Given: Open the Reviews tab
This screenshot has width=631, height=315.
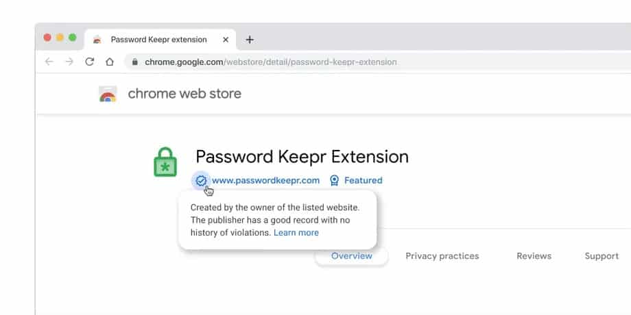Looking at the screenshot, I should tap(534, 256).
